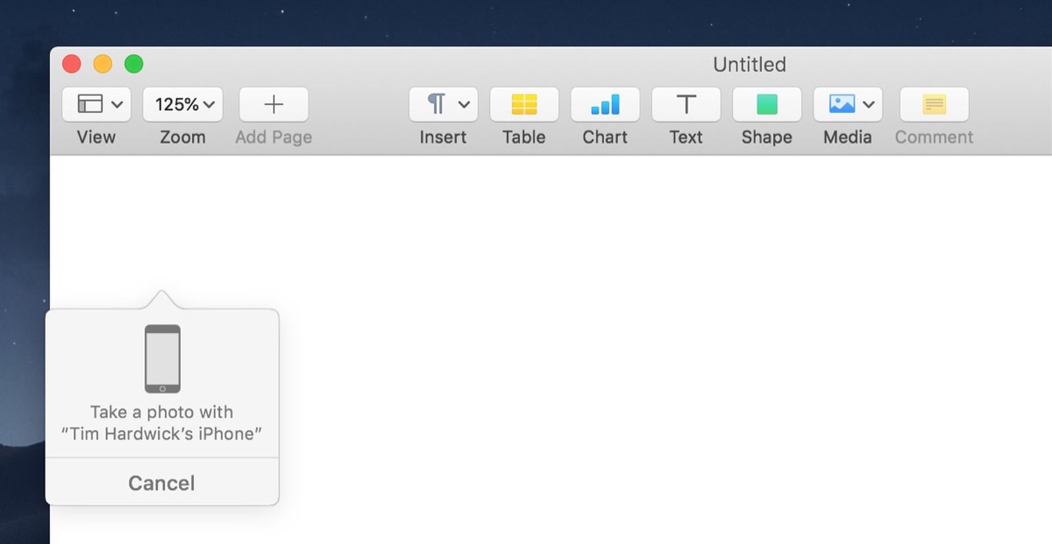Screen dimensions: 1052x544
Task: Expand the Insert menu chevron arrow
Action: click(464, 104)
